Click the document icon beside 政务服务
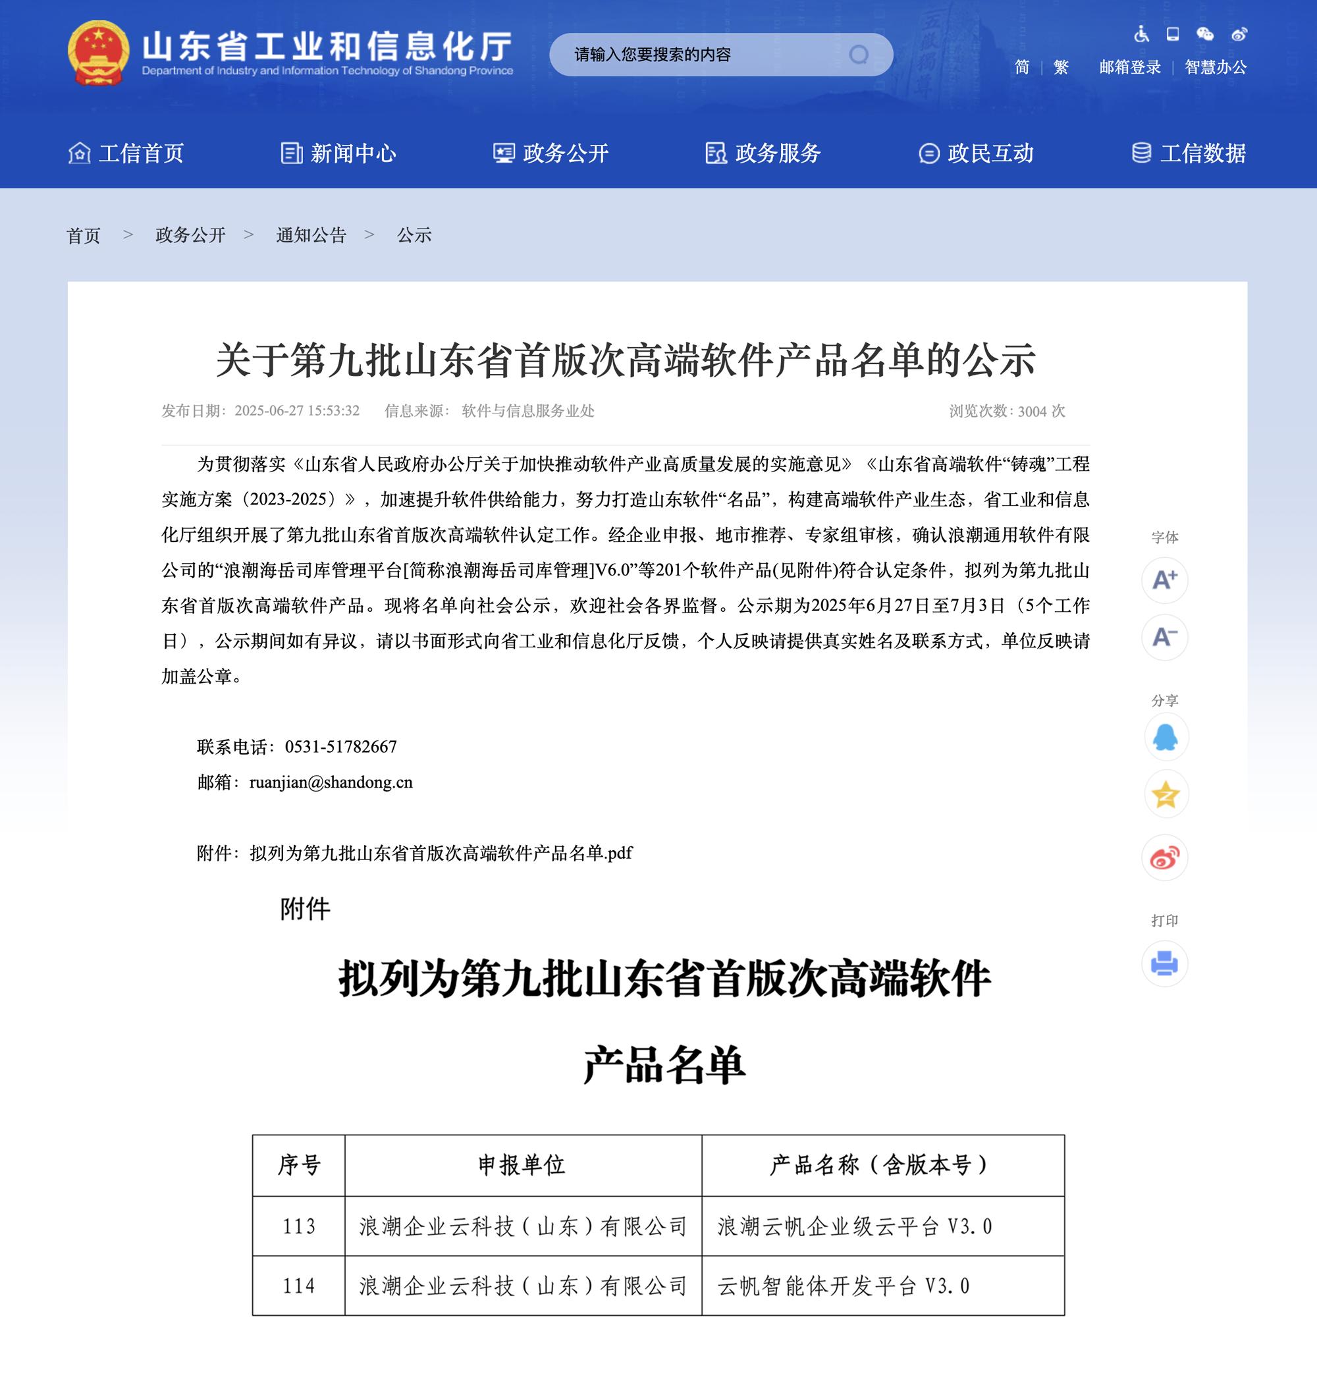The height and width of the screenshot is (1383, 1317). pos(716,153)
